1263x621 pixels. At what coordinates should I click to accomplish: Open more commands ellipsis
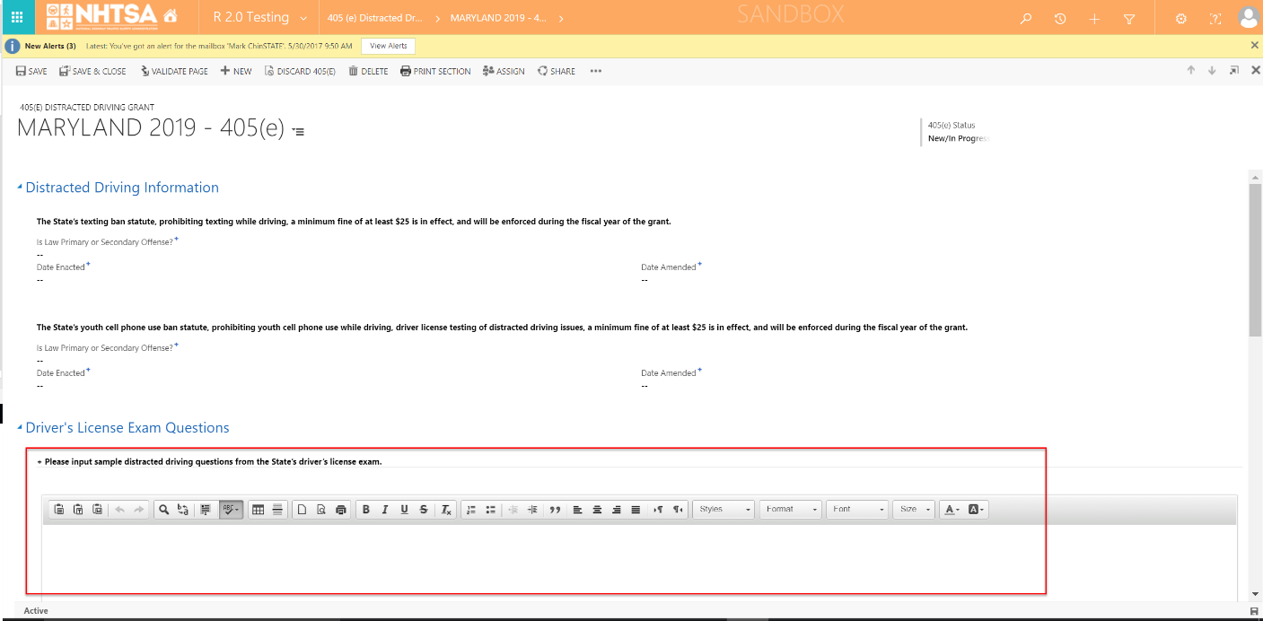click(596, 71)
